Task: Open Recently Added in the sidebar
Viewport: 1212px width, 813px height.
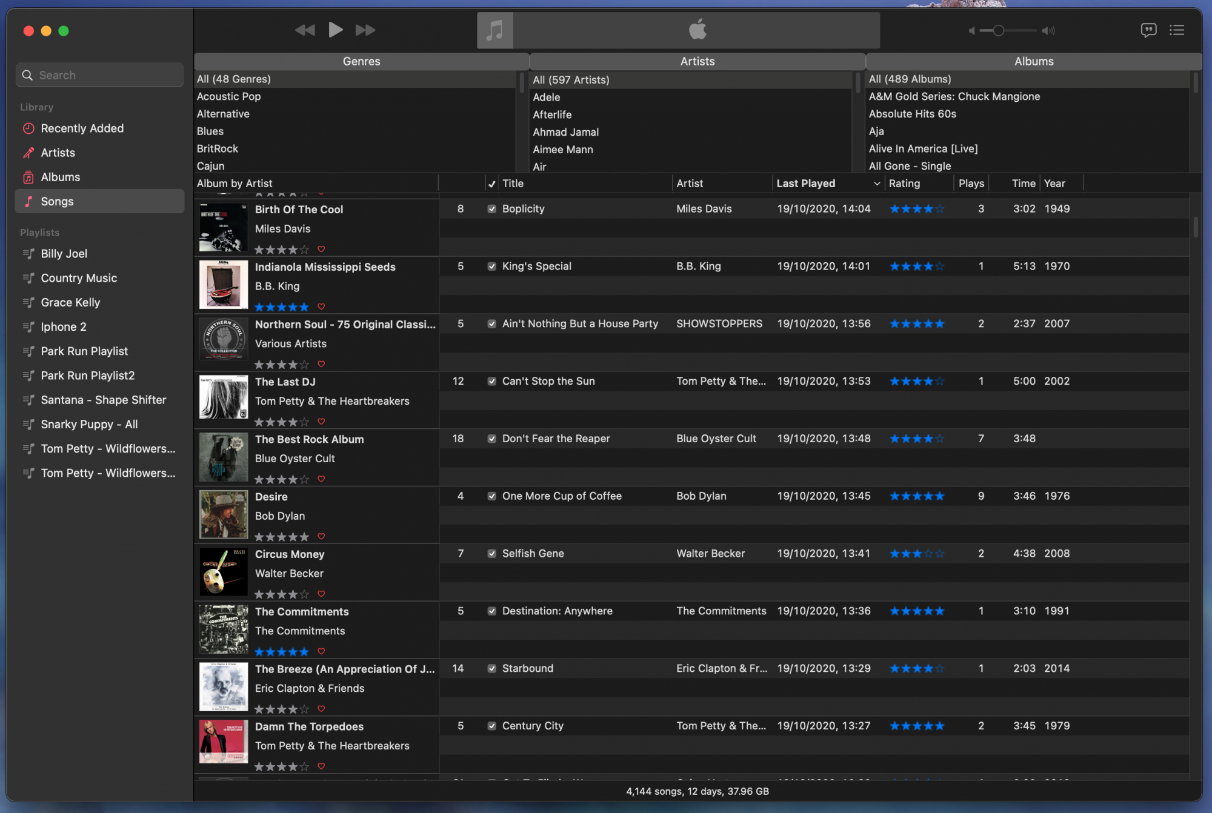Action: point(82,128)
